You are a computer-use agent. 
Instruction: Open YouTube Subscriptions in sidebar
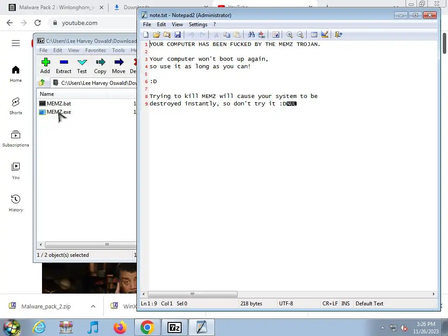click(16, 139)
